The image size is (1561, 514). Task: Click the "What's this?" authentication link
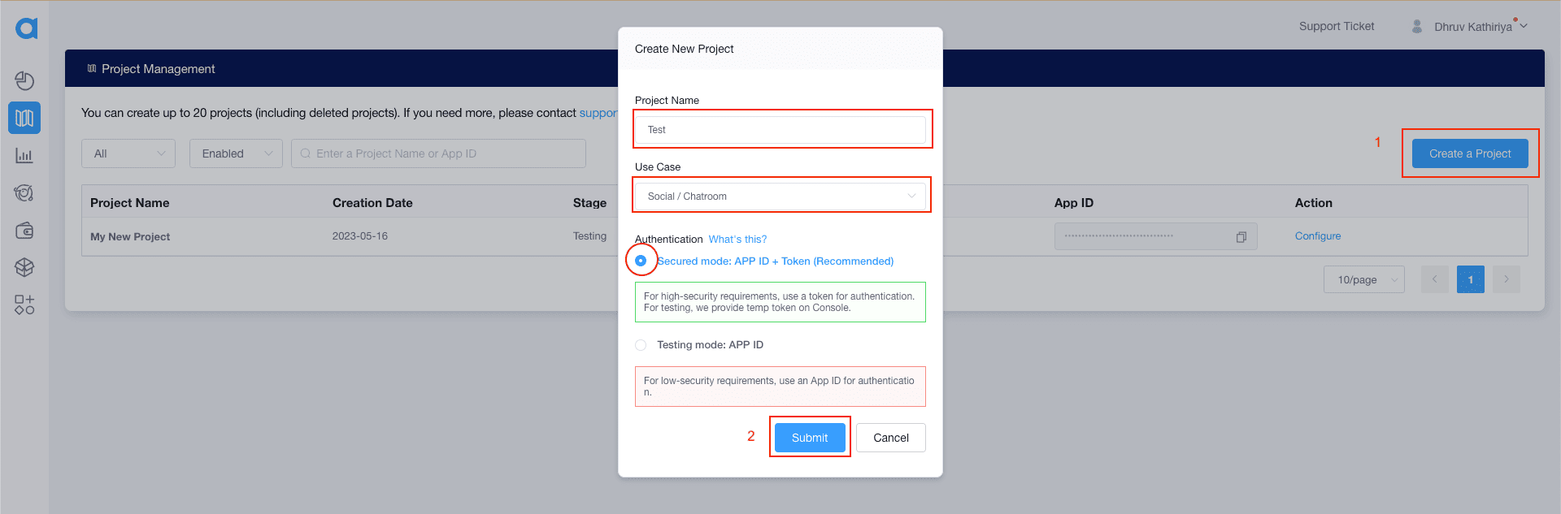tap(737, 240)
